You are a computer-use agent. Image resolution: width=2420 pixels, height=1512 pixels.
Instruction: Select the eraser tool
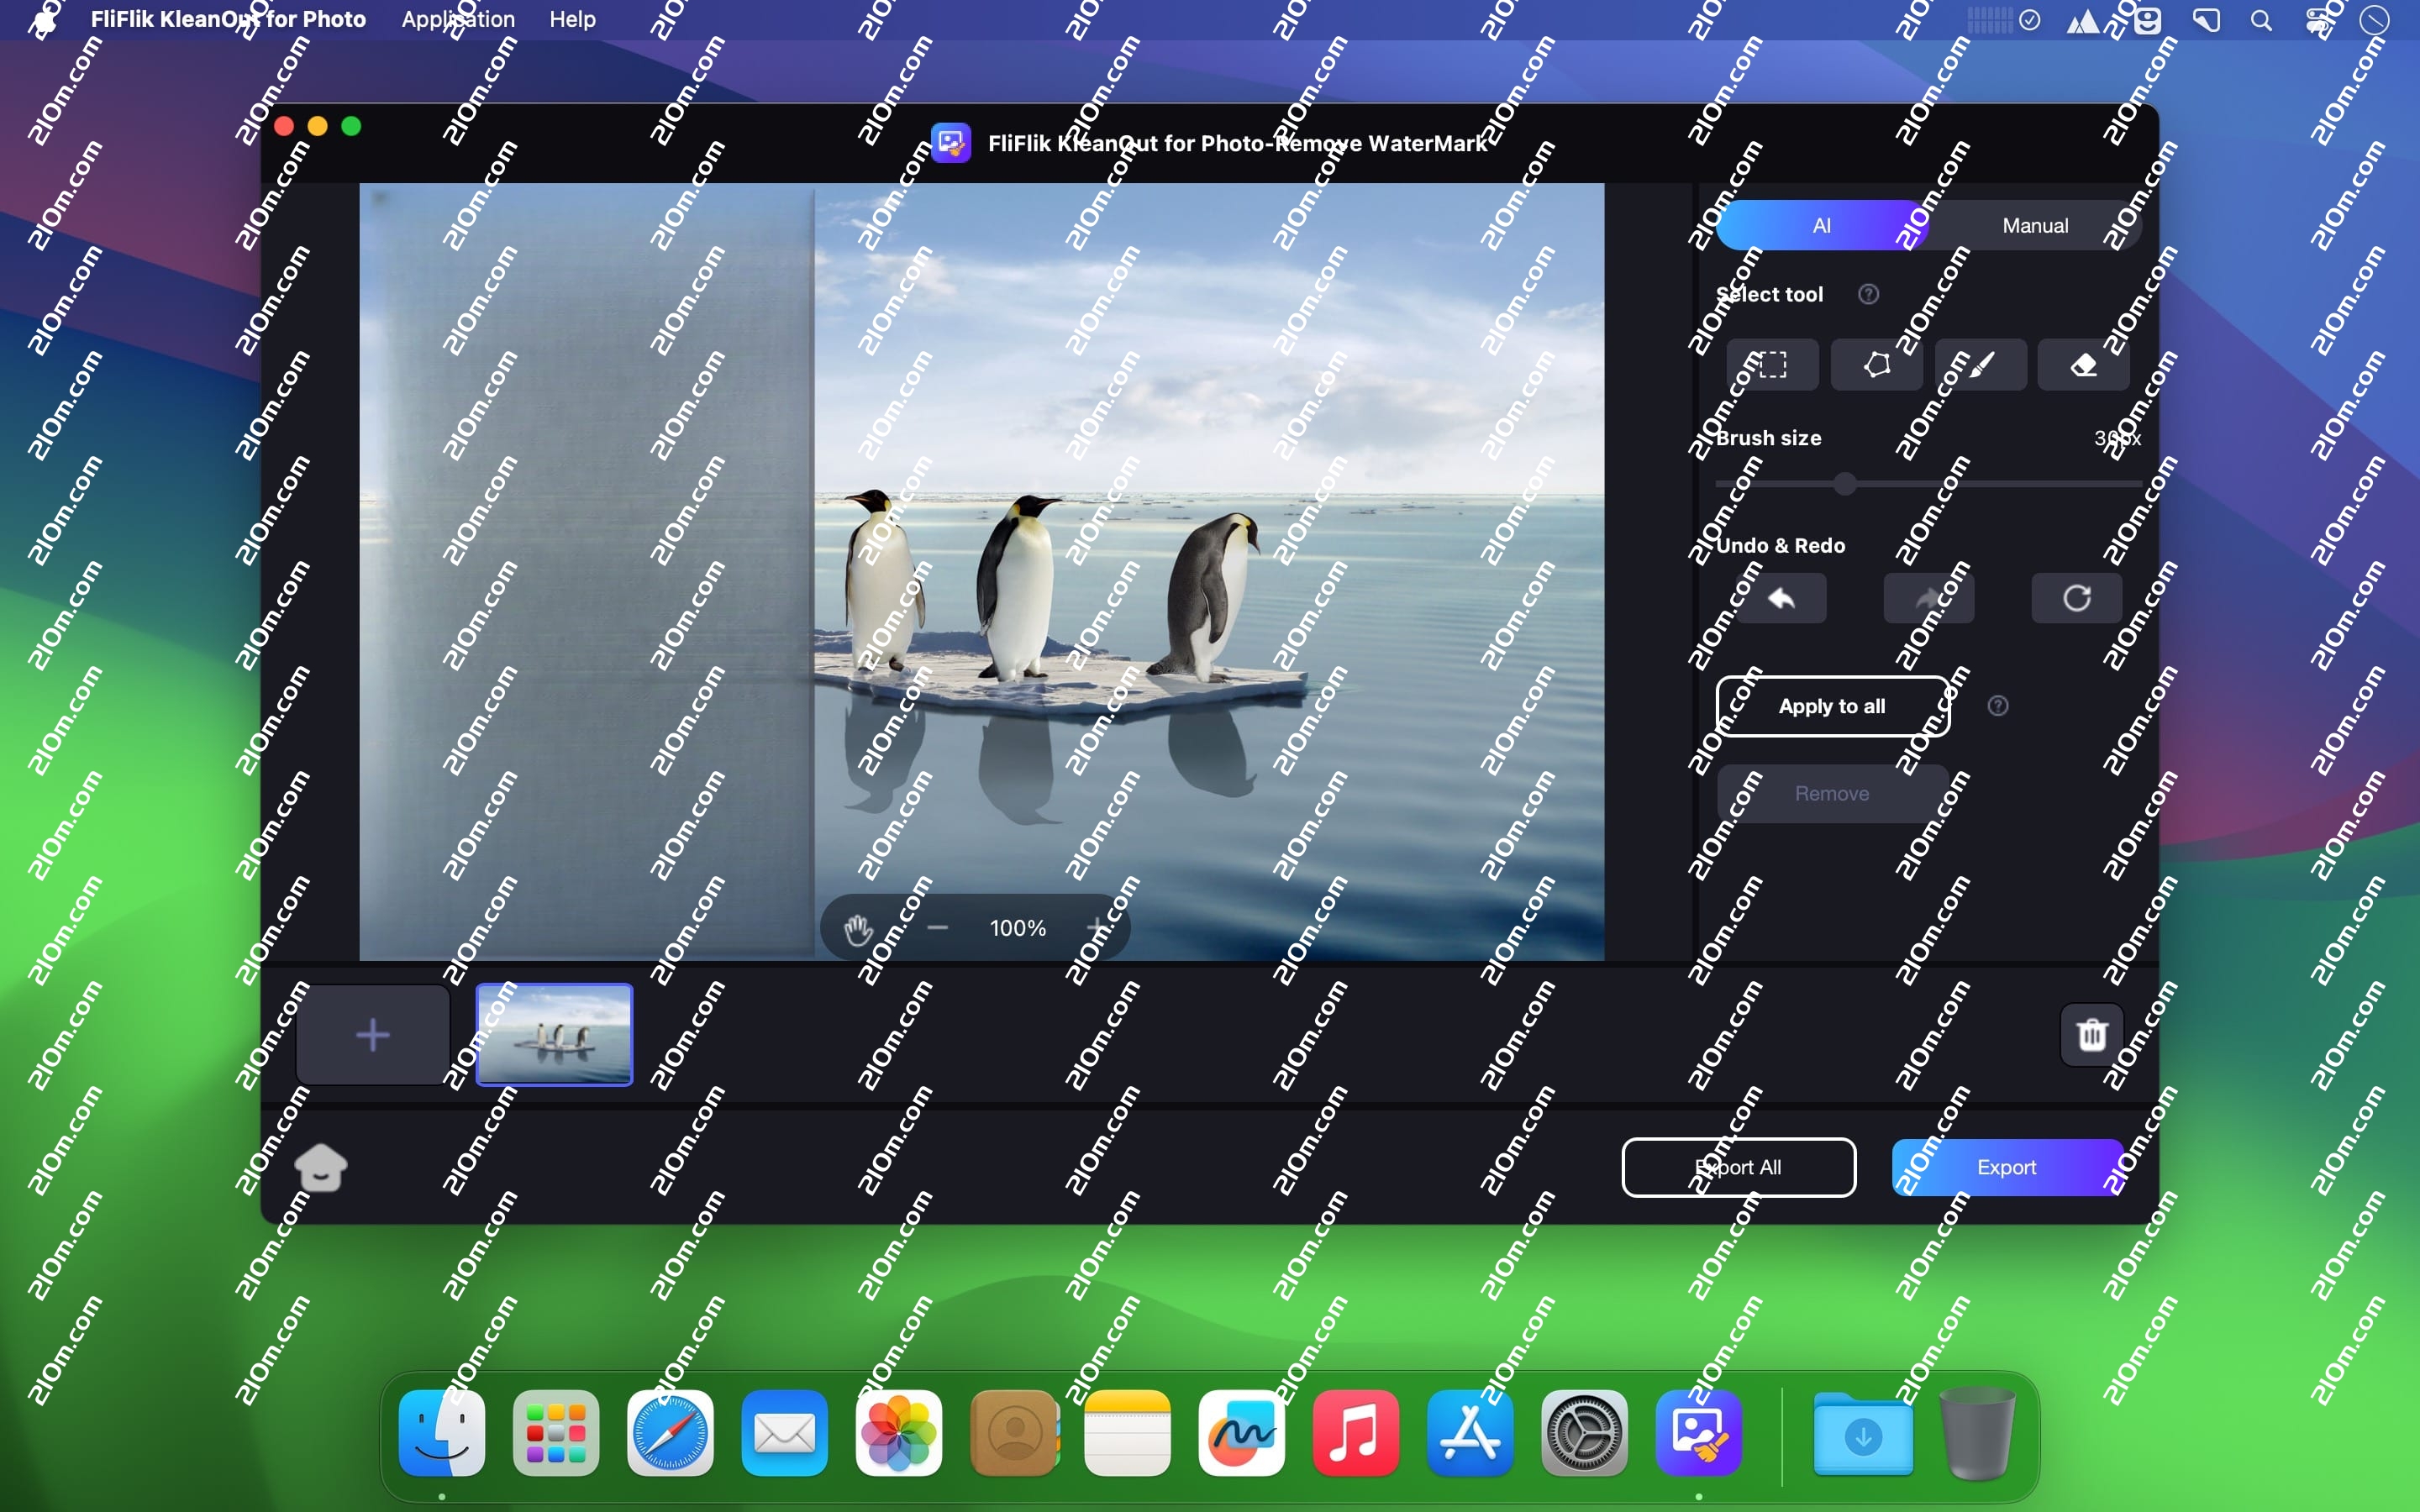click(x=2083, y=364)
